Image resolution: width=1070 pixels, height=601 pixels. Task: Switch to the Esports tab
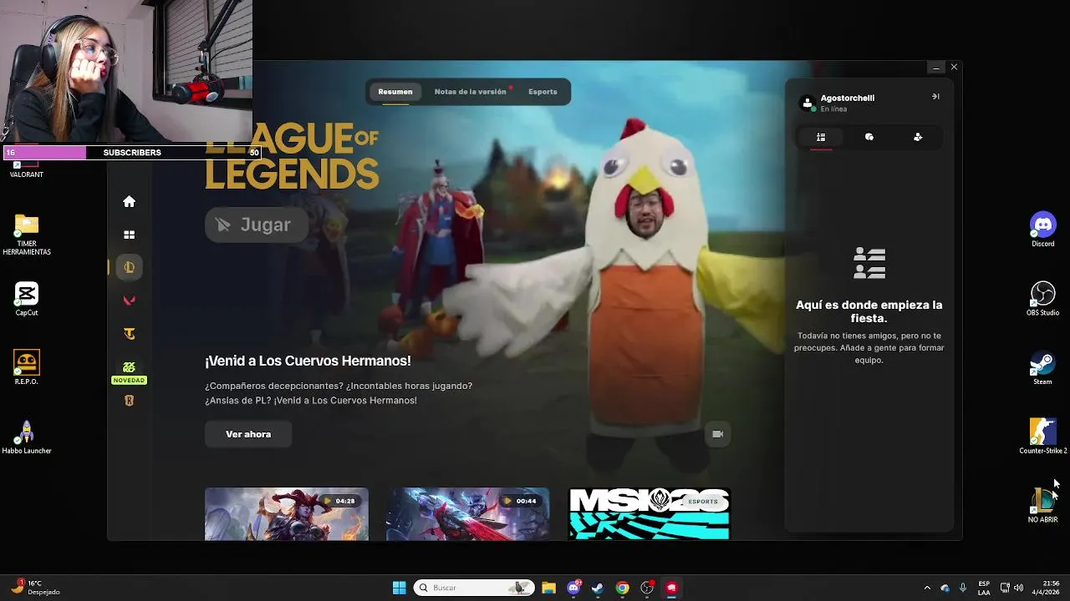(x=543, y=92)
